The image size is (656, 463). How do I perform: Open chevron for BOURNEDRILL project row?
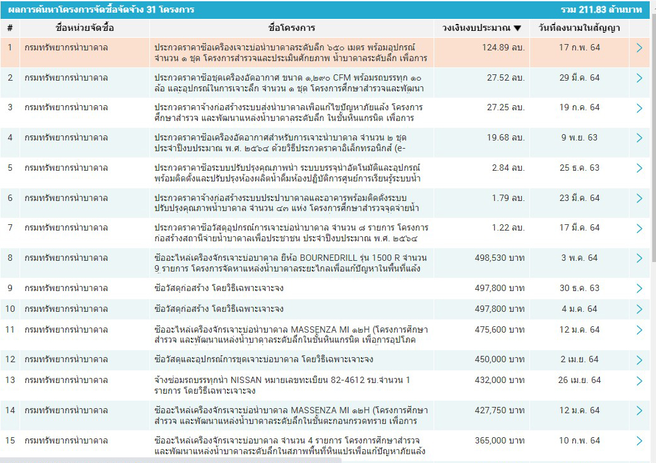pyautogui.click(x=639, y=258)
